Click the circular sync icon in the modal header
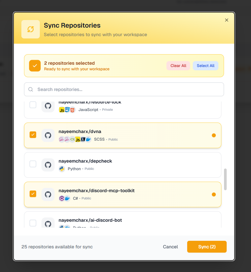This screenshot has height=272, width=251. 31,29
